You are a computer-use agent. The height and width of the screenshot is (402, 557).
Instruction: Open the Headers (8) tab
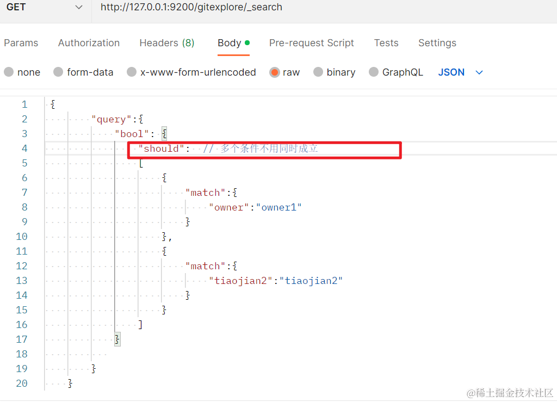click(167, 43)
